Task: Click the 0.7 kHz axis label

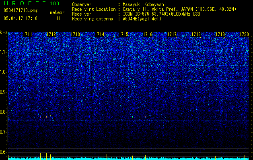Action: tap(3, 132)
